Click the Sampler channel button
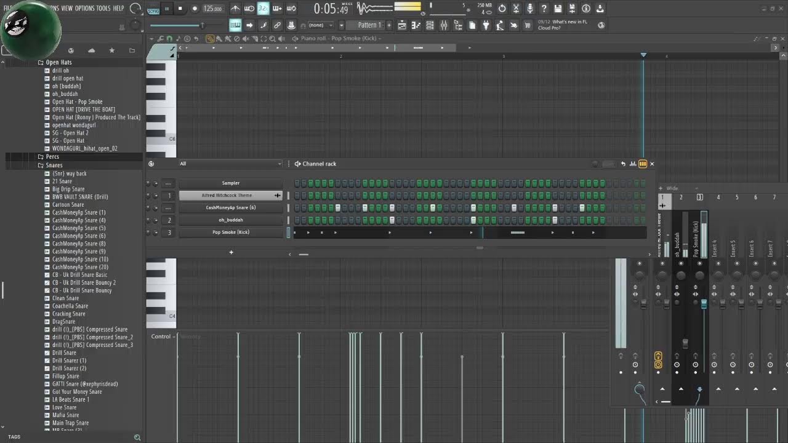 [x=231, y=183]
